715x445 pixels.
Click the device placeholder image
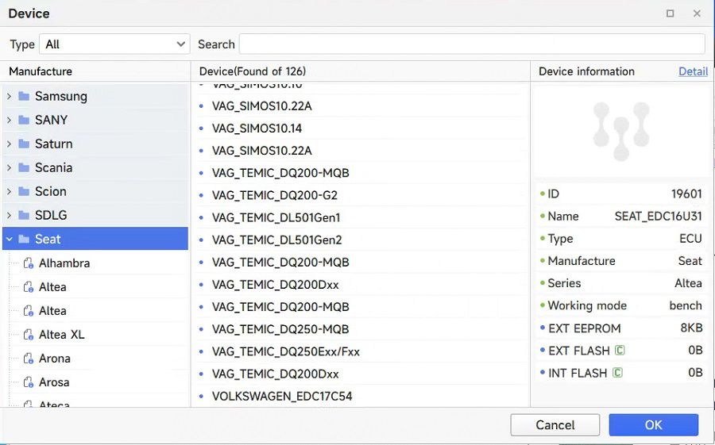pos(620,130)
